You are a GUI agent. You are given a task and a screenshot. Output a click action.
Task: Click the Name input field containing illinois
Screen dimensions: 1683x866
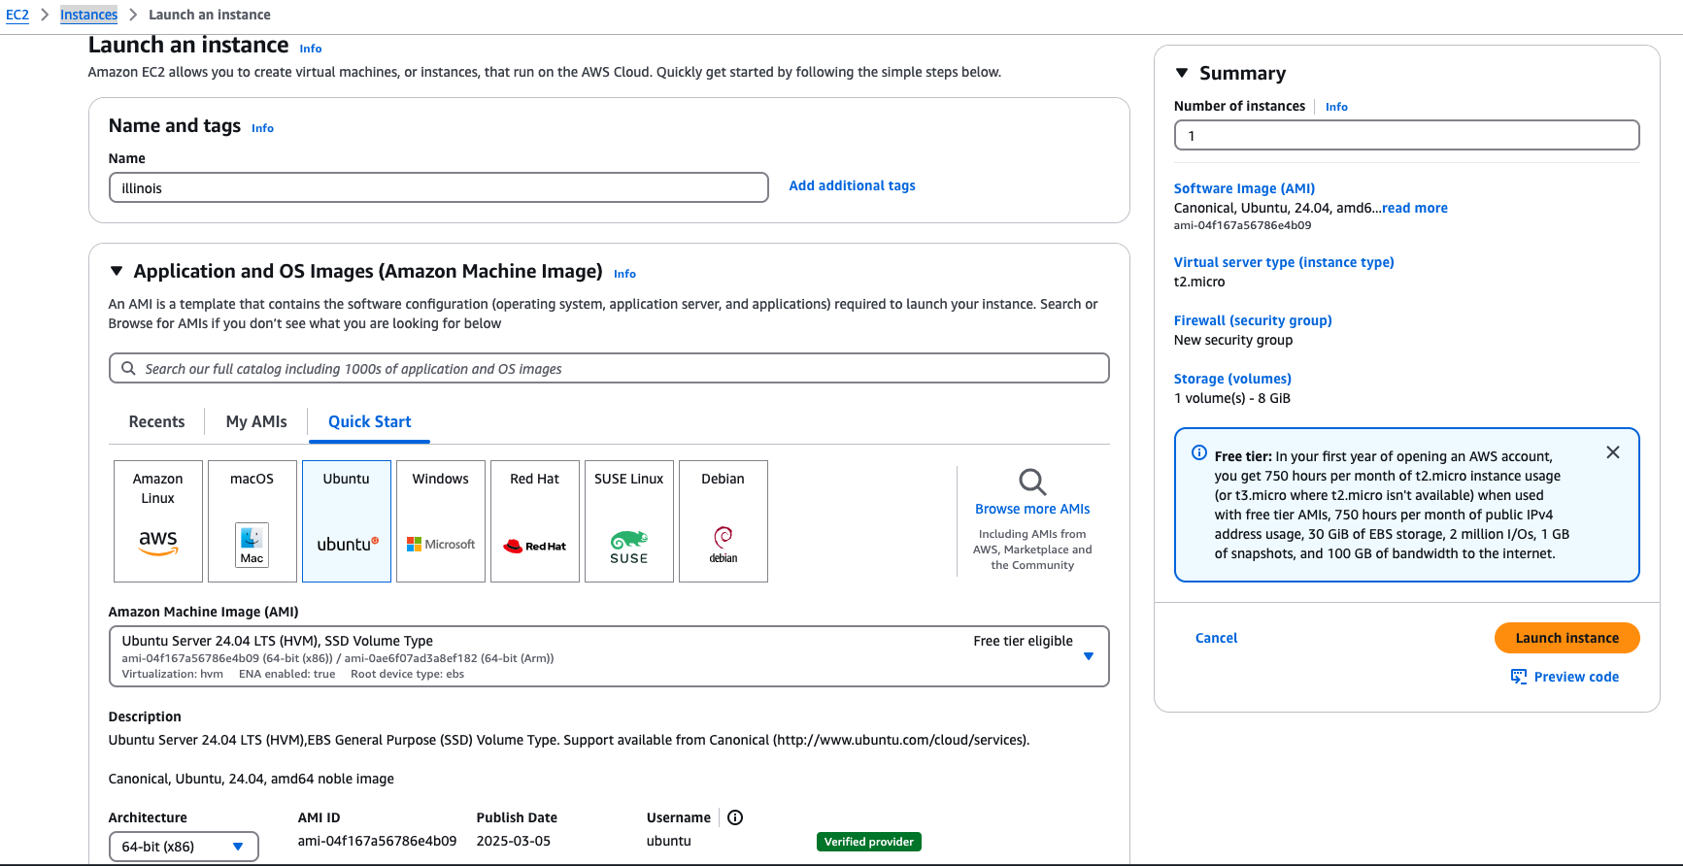coord(439,187)
